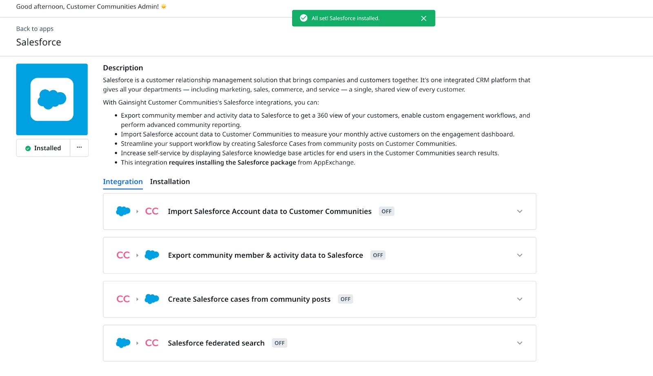Go back to apps list
The image size is (653, 376).
(x=35, y=29)
